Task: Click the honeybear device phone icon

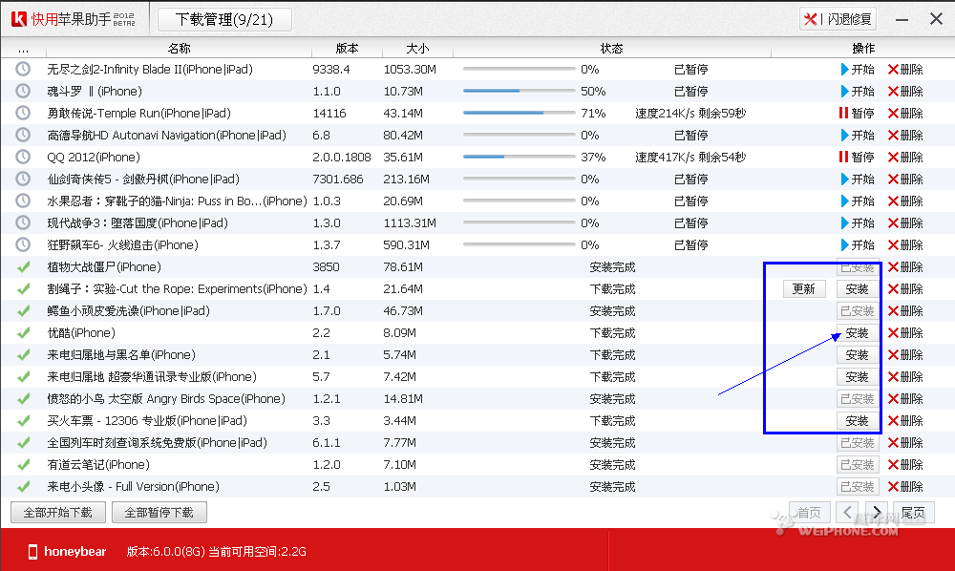Action: [32, 551]
